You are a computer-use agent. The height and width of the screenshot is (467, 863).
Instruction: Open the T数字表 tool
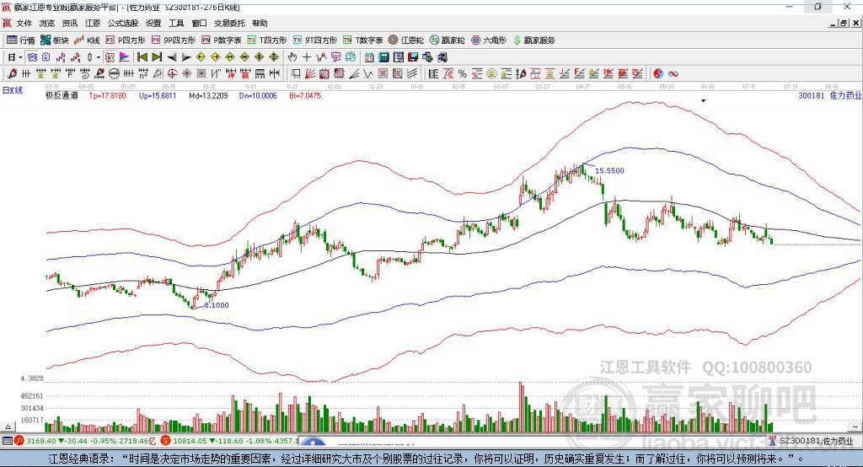click(362, 40)
